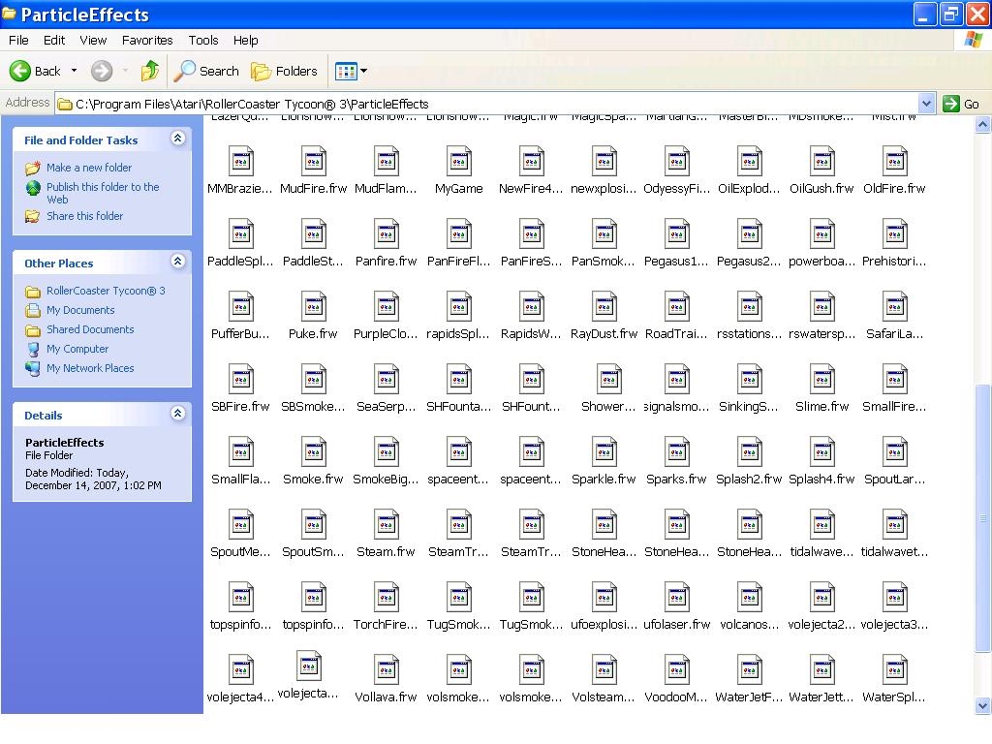Open the My Documents link
Screen dimensions: 992x744
pyautogui.click(x=80, y=310)
